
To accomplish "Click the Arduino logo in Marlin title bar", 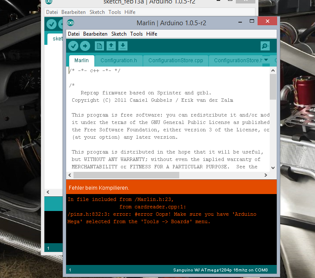I will [x=70, y=23].
